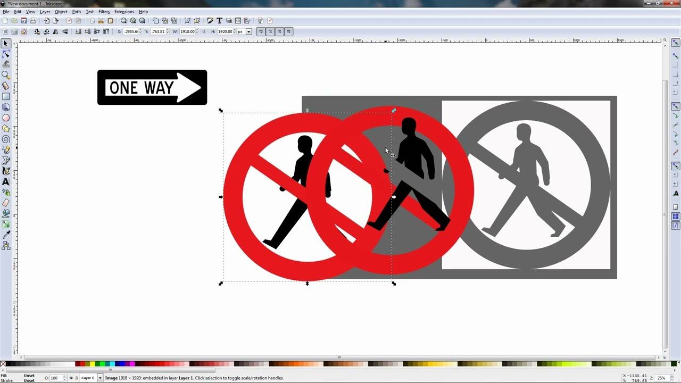Viewport: 681px width, 383px height.
Task: Click the W width spinner arrows
Action: (197, 31)
